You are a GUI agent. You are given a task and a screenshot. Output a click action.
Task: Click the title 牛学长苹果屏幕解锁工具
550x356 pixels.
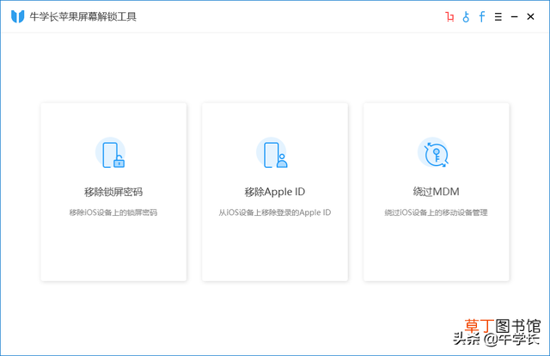click(x=82, y=16)
